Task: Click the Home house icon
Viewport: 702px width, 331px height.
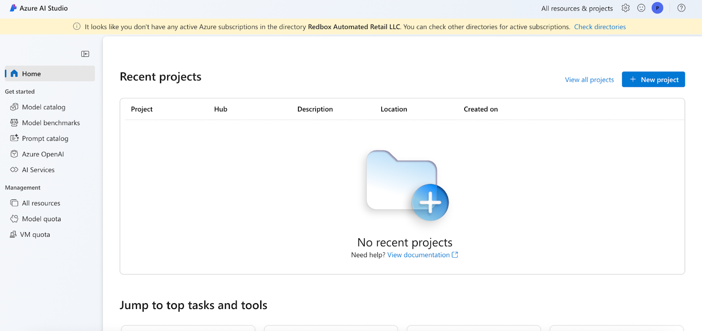Action: tap(14, 73)
